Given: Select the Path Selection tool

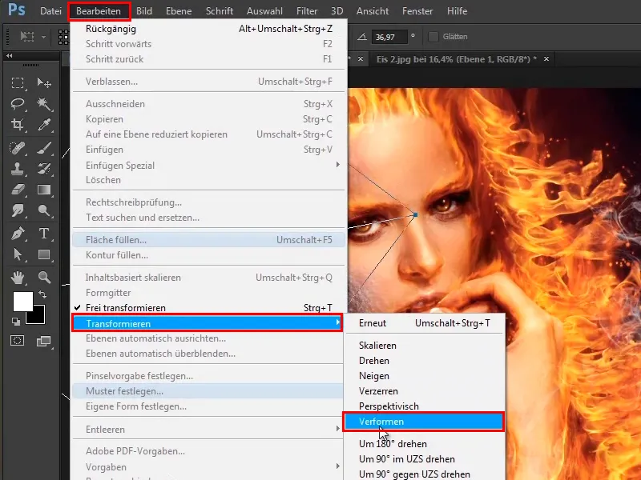Looking at the screenshot, I should coord(18,254).
